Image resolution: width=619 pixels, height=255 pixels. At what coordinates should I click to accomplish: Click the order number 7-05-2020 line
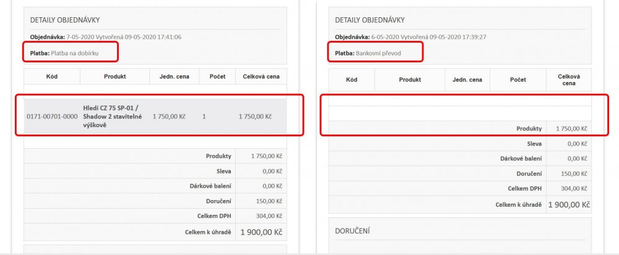pyautogui.click(x=105, y=37)
